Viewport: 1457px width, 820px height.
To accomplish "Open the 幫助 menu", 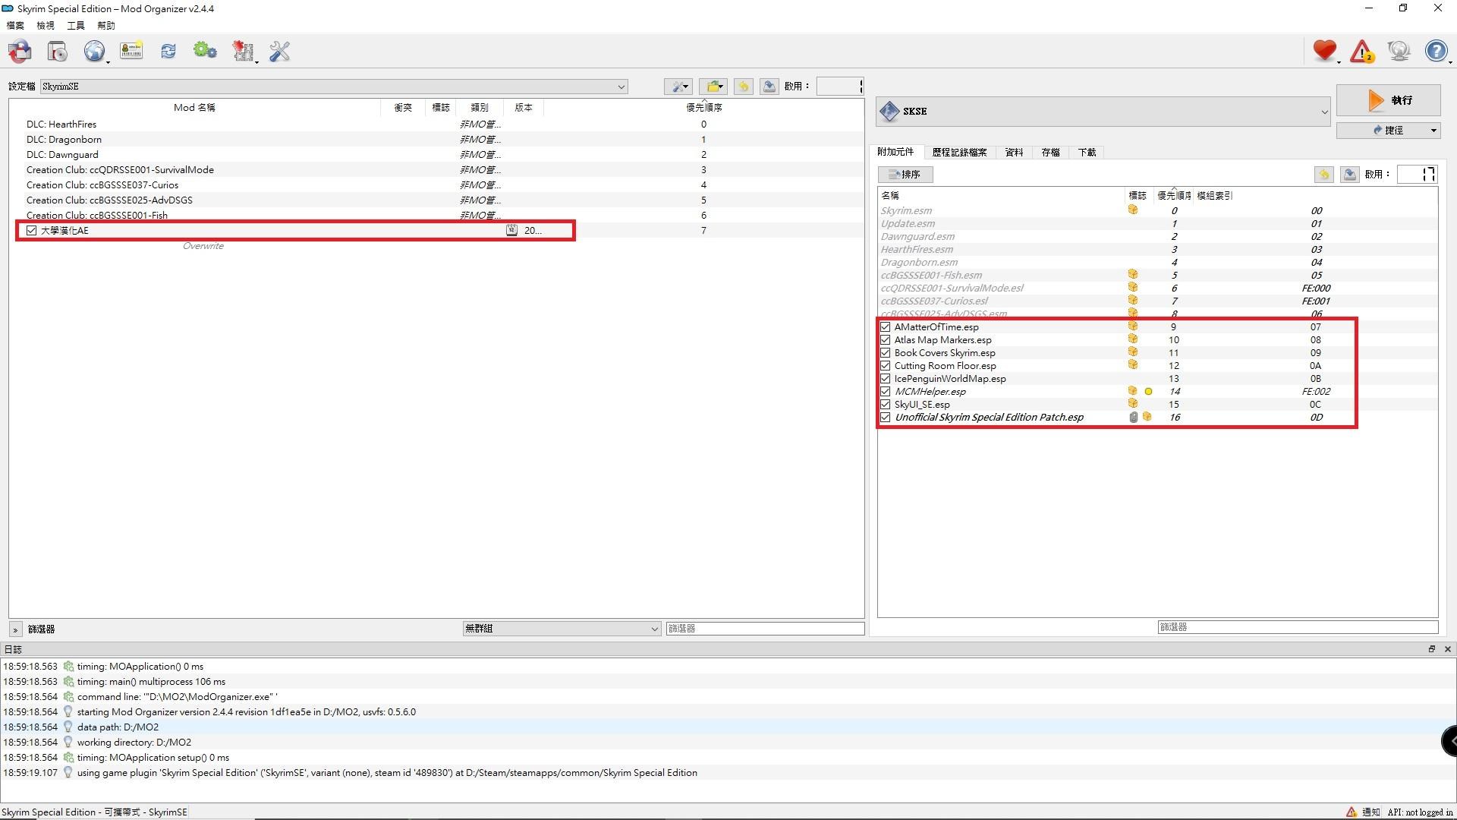I will (106, 26).
